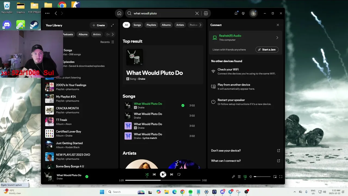Viewport: 348px width, 196px height.
Task: Open the Recents sort dropdown
Action: [107, 42]
